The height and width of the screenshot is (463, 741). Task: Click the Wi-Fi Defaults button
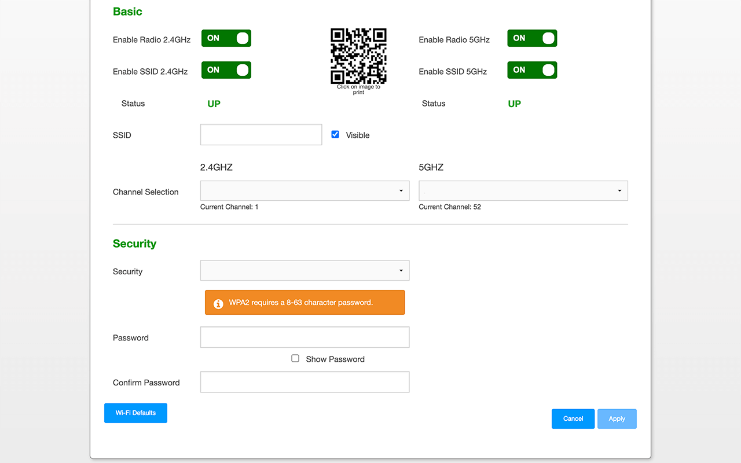(x=135, y=413)
